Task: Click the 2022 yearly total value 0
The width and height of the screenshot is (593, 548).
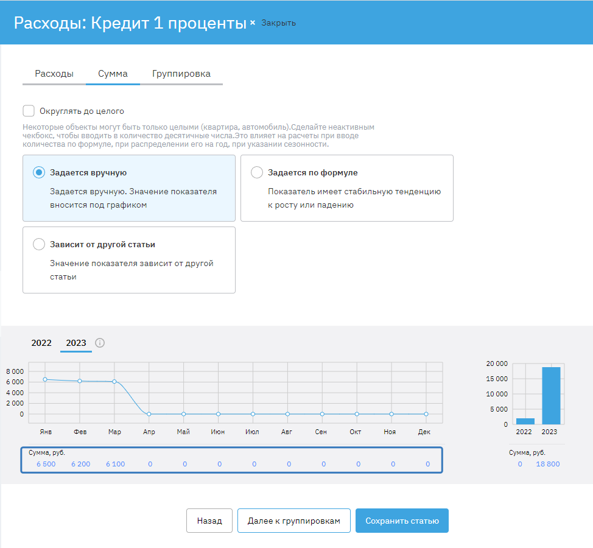Action: click(x=520, y=464)
